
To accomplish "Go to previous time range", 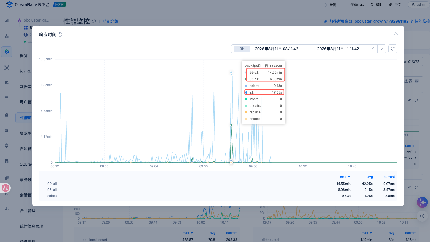I will pos(373,49).
